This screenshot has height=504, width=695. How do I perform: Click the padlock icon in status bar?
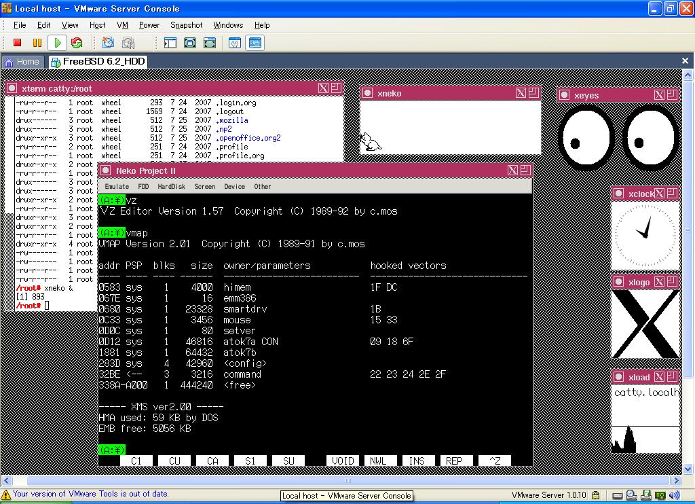point(596,494)
